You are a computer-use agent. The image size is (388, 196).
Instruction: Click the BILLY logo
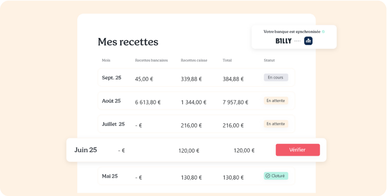pos(284,41)
